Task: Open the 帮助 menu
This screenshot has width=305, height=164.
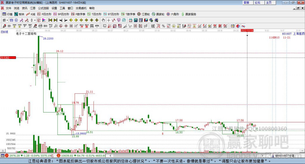Action: click(x=92, y=8)
